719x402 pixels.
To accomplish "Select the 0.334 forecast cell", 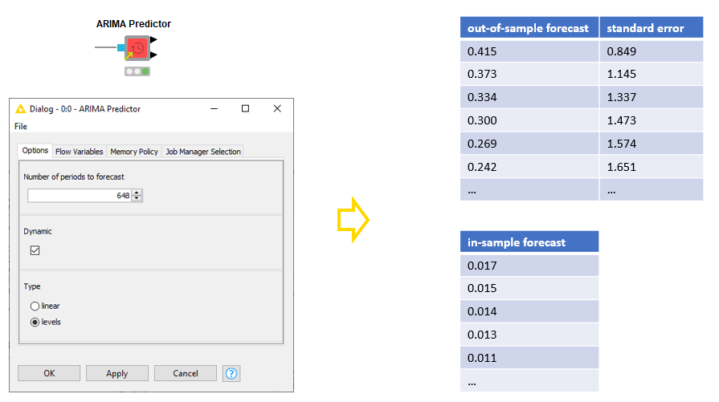I will pyautogui.click(x=529, y=97).
